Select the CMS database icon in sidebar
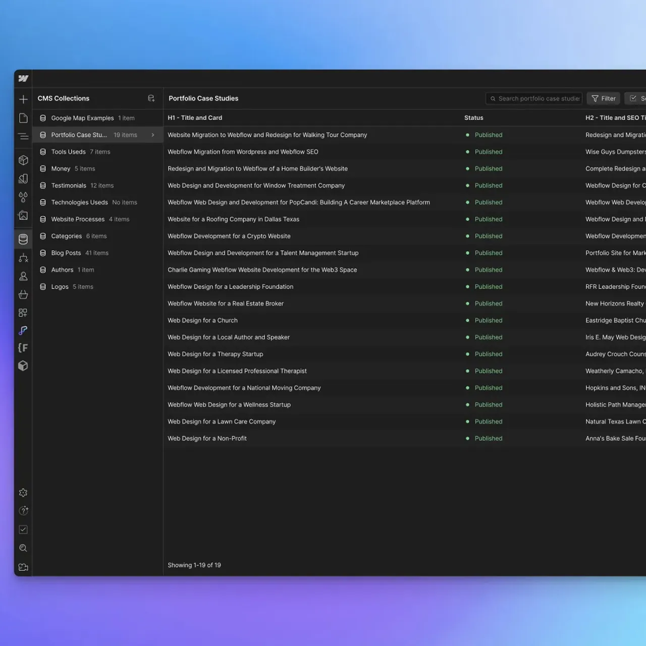The width and height of the screenshot is (646, 646). (x=23, y=239)
